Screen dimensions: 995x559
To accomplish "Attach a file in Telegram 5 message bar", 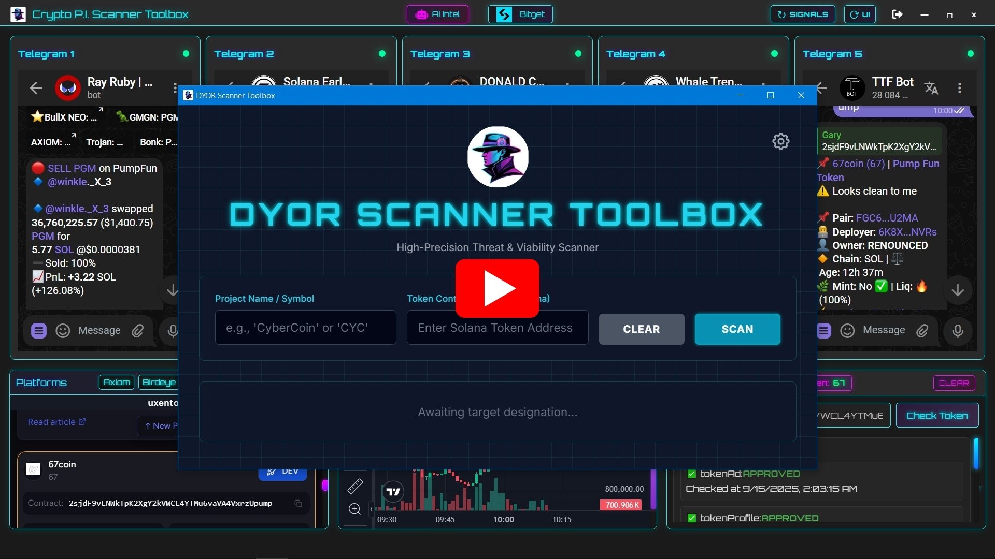I will (x=922, y=331).
